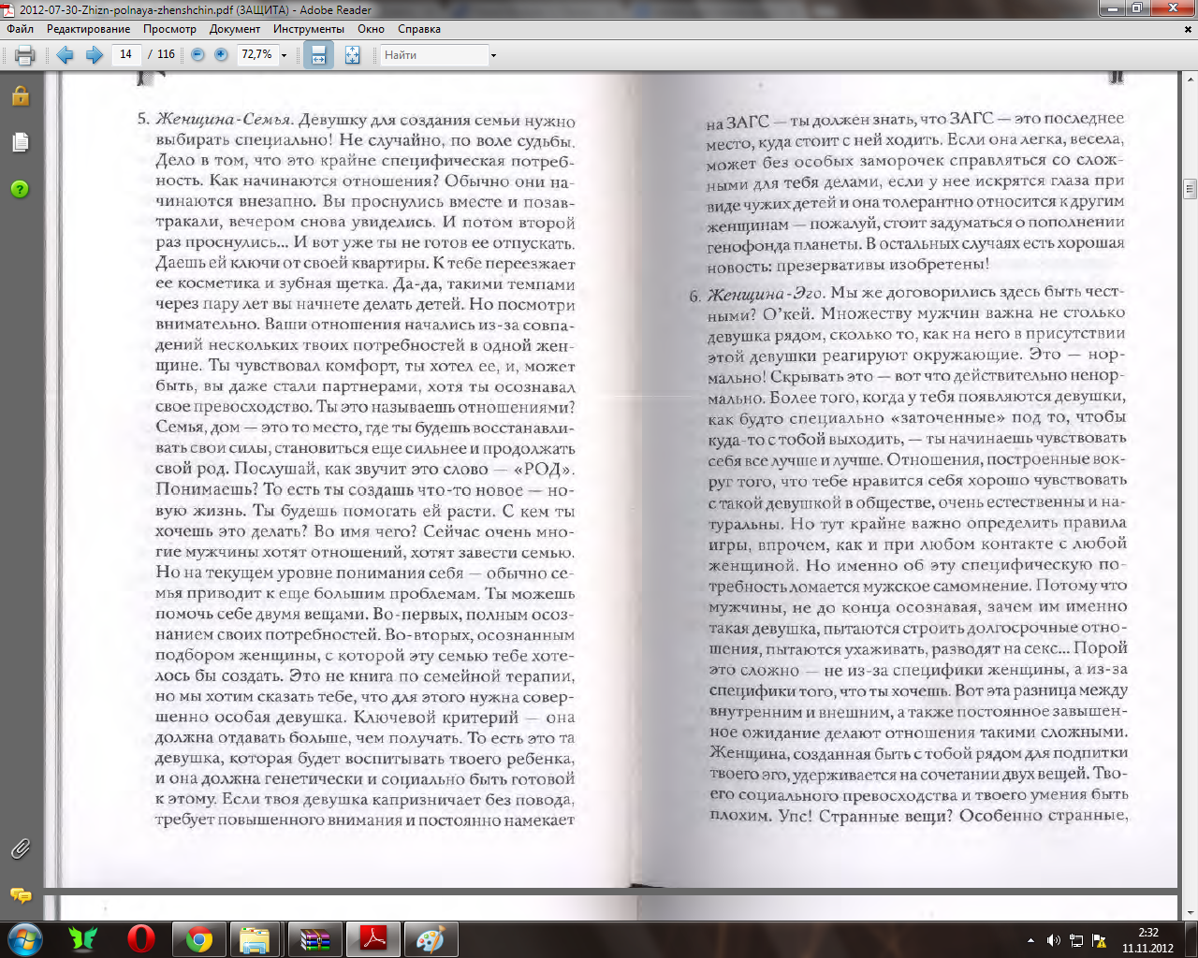Open the green help question-mark panel
This screenshot has width=1198, height=958.
(x=21, y=189)
